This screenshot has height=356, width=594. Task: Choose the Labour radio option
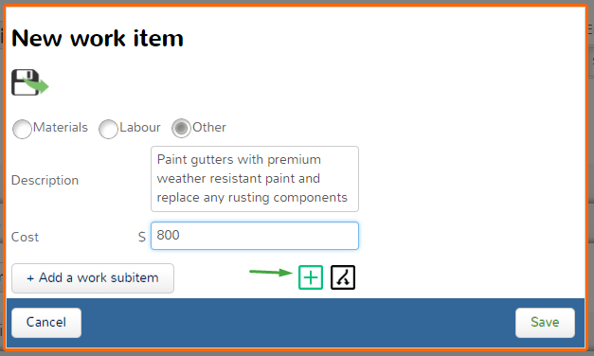pos(108,129)
